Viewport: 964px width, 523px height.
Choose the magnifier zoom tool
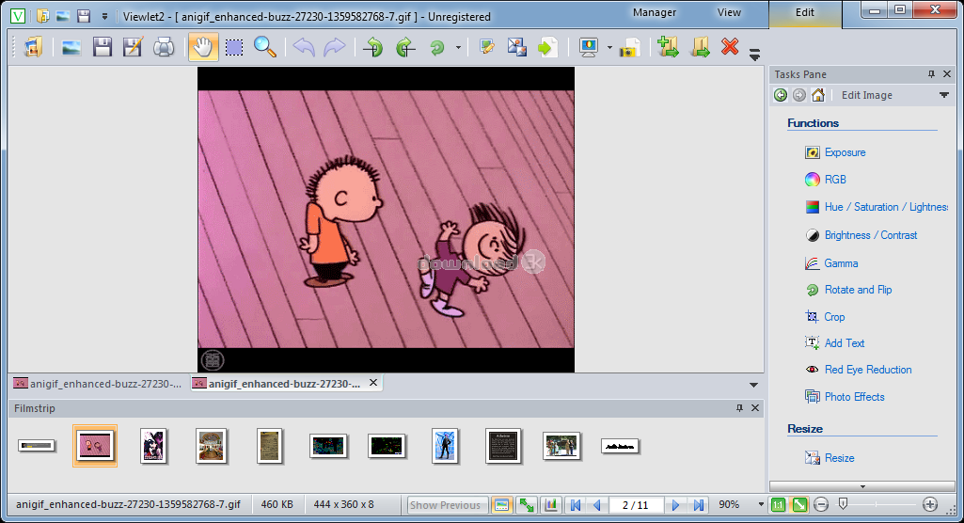[x=265, y=47]
